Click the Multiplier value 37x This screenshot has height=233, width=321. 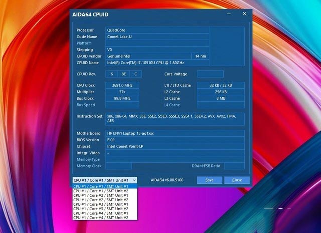click(x=122, y=92)
